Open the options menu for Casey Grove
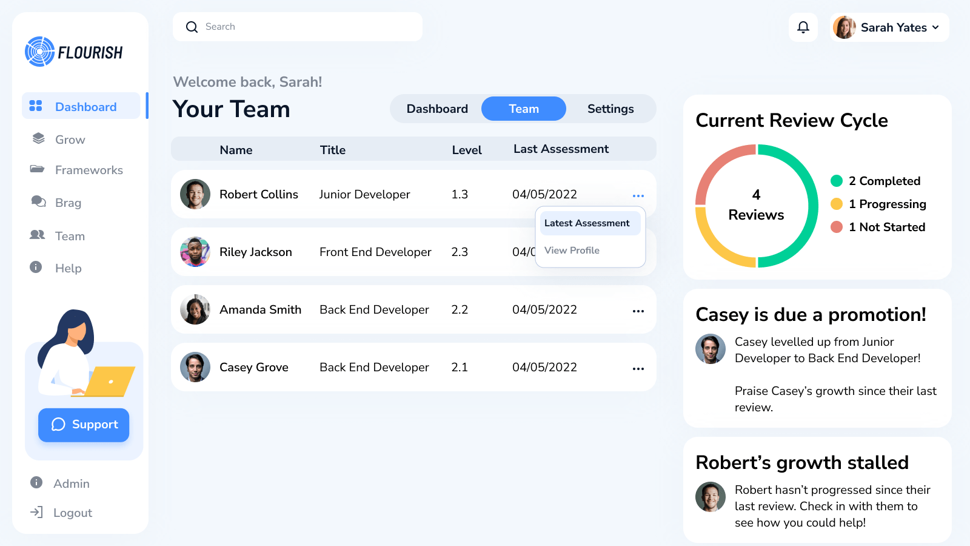 [x=638, y=369]
